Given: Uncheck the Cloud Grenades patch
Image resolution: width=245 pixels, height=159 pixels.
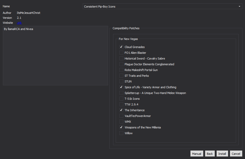Looking at the screenshot, I should coord(121,47).
